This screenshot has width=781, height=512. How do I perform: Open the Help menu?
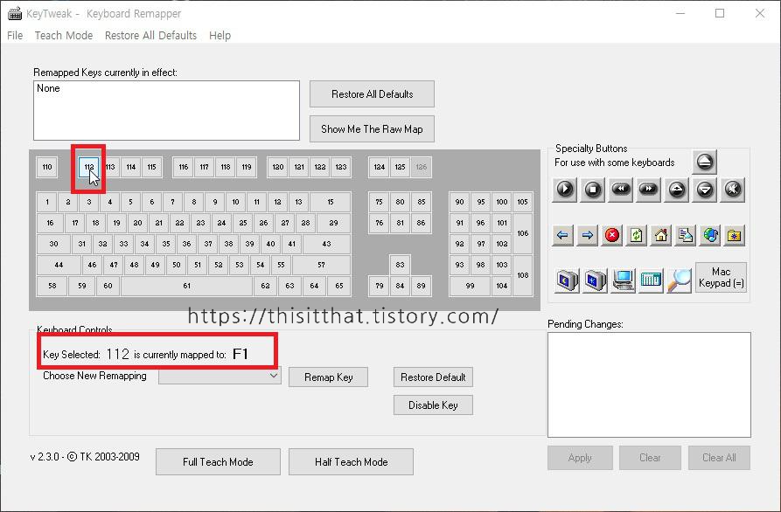click(x=220, y=35)
